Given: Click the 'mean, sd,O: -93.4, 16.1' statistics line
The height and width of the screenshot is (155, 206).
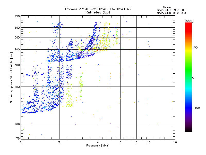Looking at the screenshot, I should [171, 10].
